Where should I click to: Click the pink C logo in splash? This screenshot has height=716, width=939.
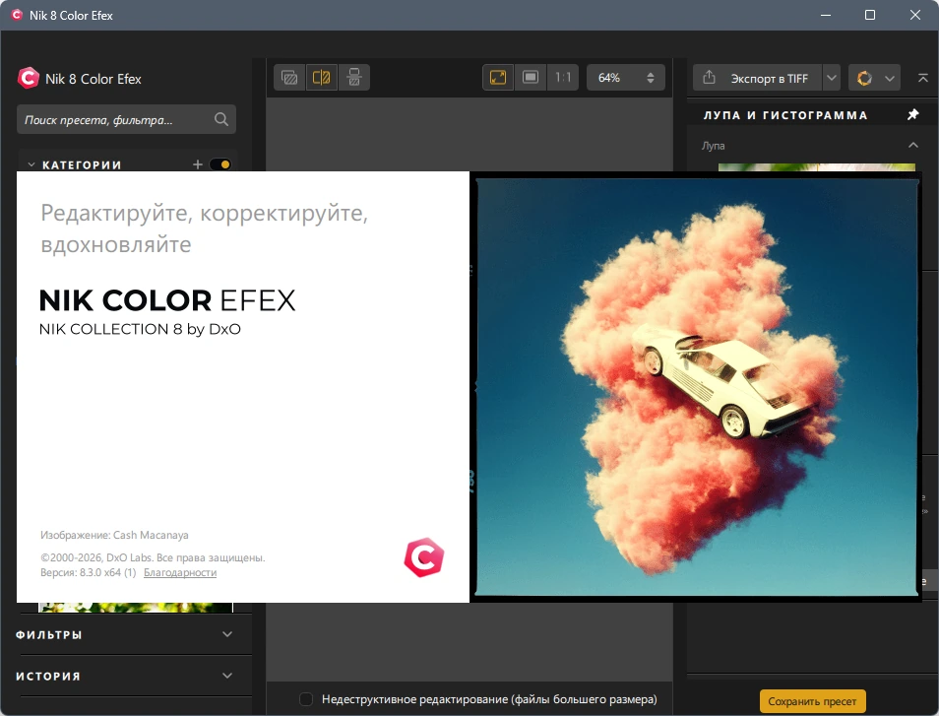tap(424, 557)
